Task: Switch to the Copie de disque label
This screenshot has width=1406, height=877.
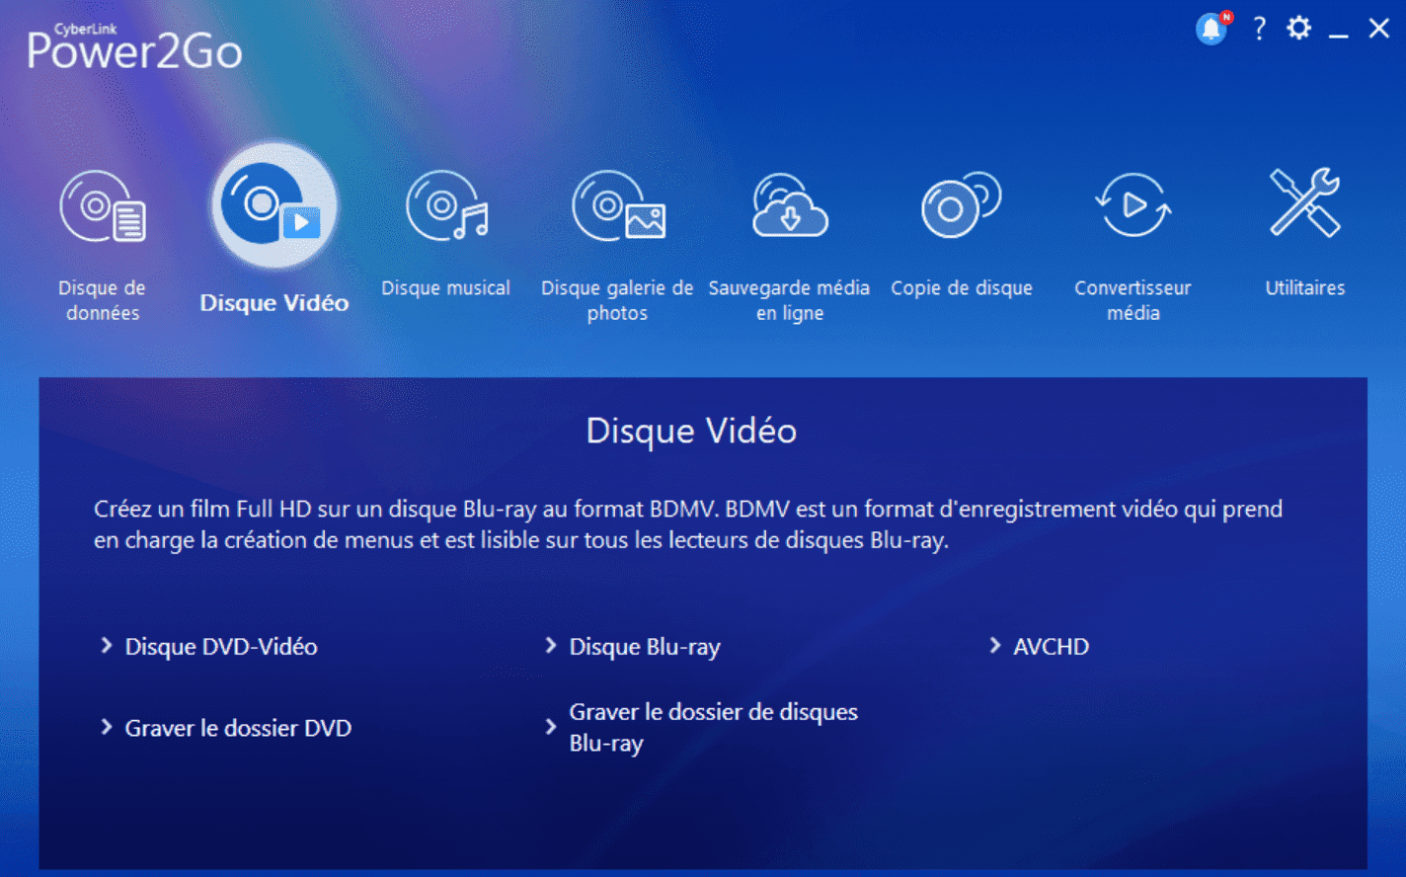Action: (x=962, y=288)
